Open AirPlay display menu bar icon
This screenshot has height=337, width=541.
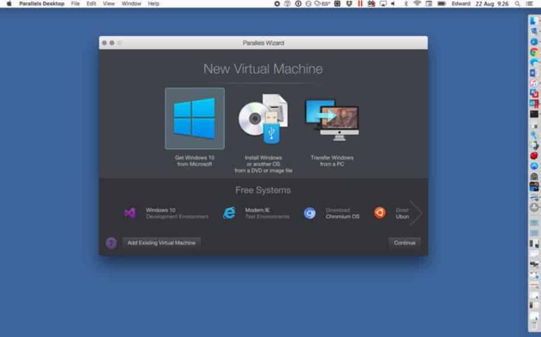click(x=383, y=4)
